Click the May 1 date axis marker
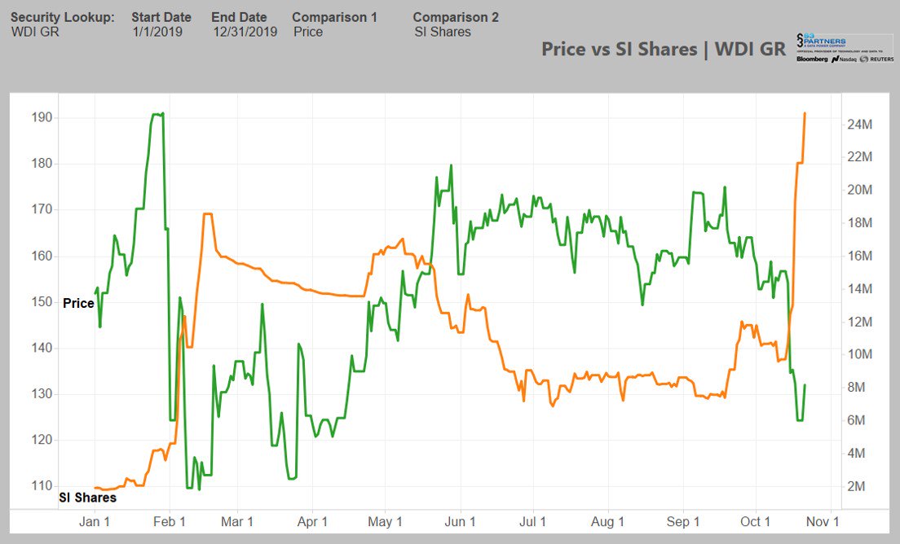The image size is (900, 544). coord(386,522)
